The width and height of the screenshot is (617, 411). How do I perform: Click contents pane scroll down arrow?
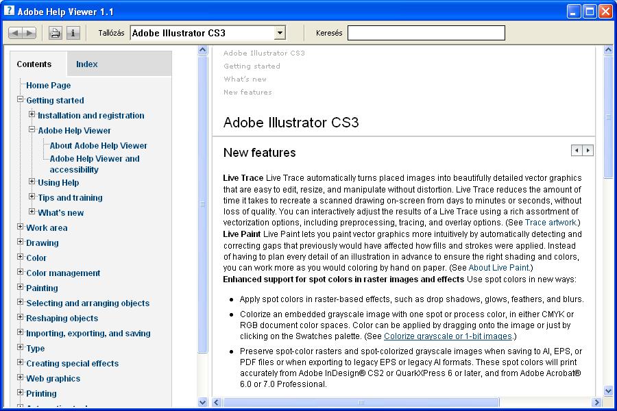tap(202, 402)
